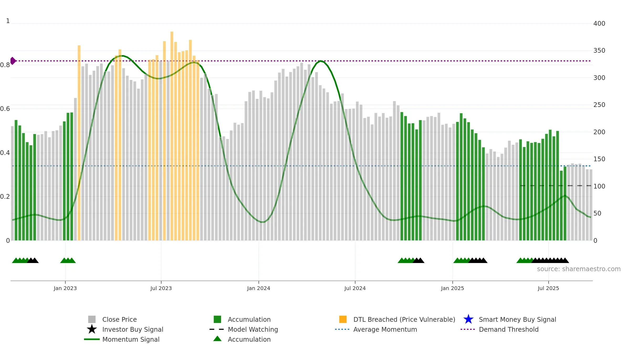Image resolution: width=630 pixels, height=354 pixels.
Task: Click the blue Smart Money Buy Signal star
Action: pos(468,319)
